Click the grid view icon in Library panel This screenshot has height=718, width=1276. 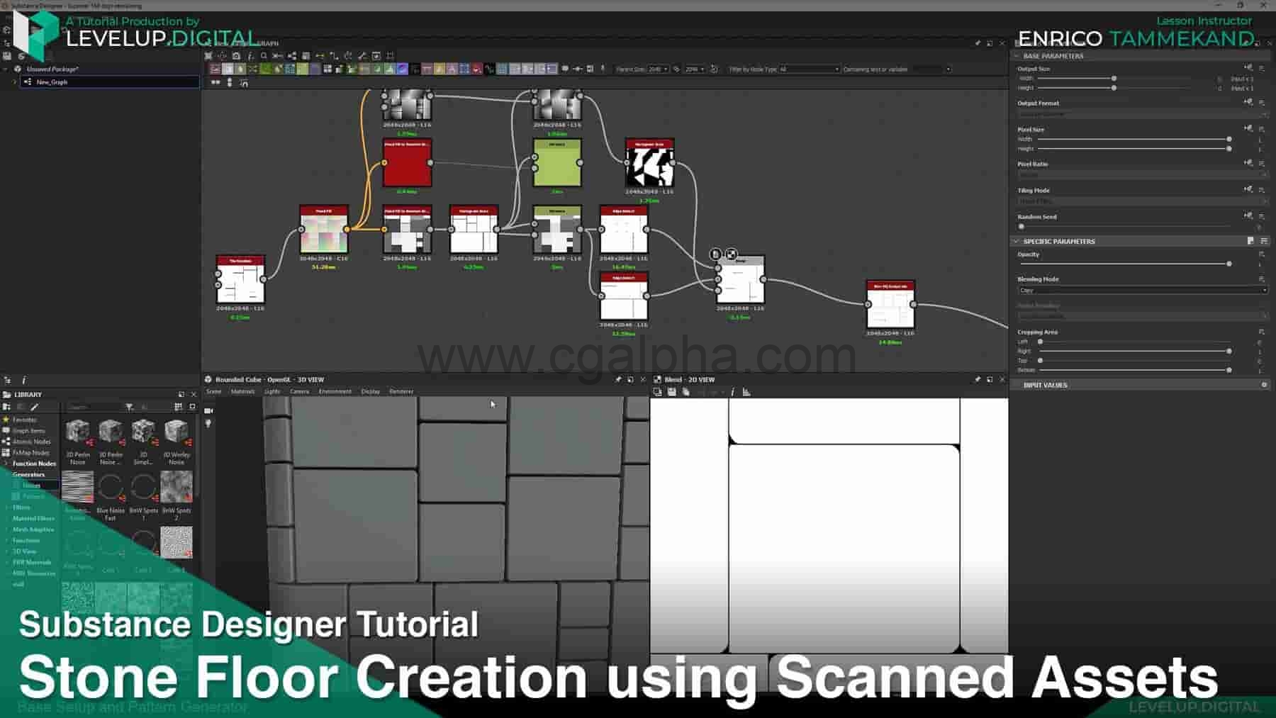point(178,407)
